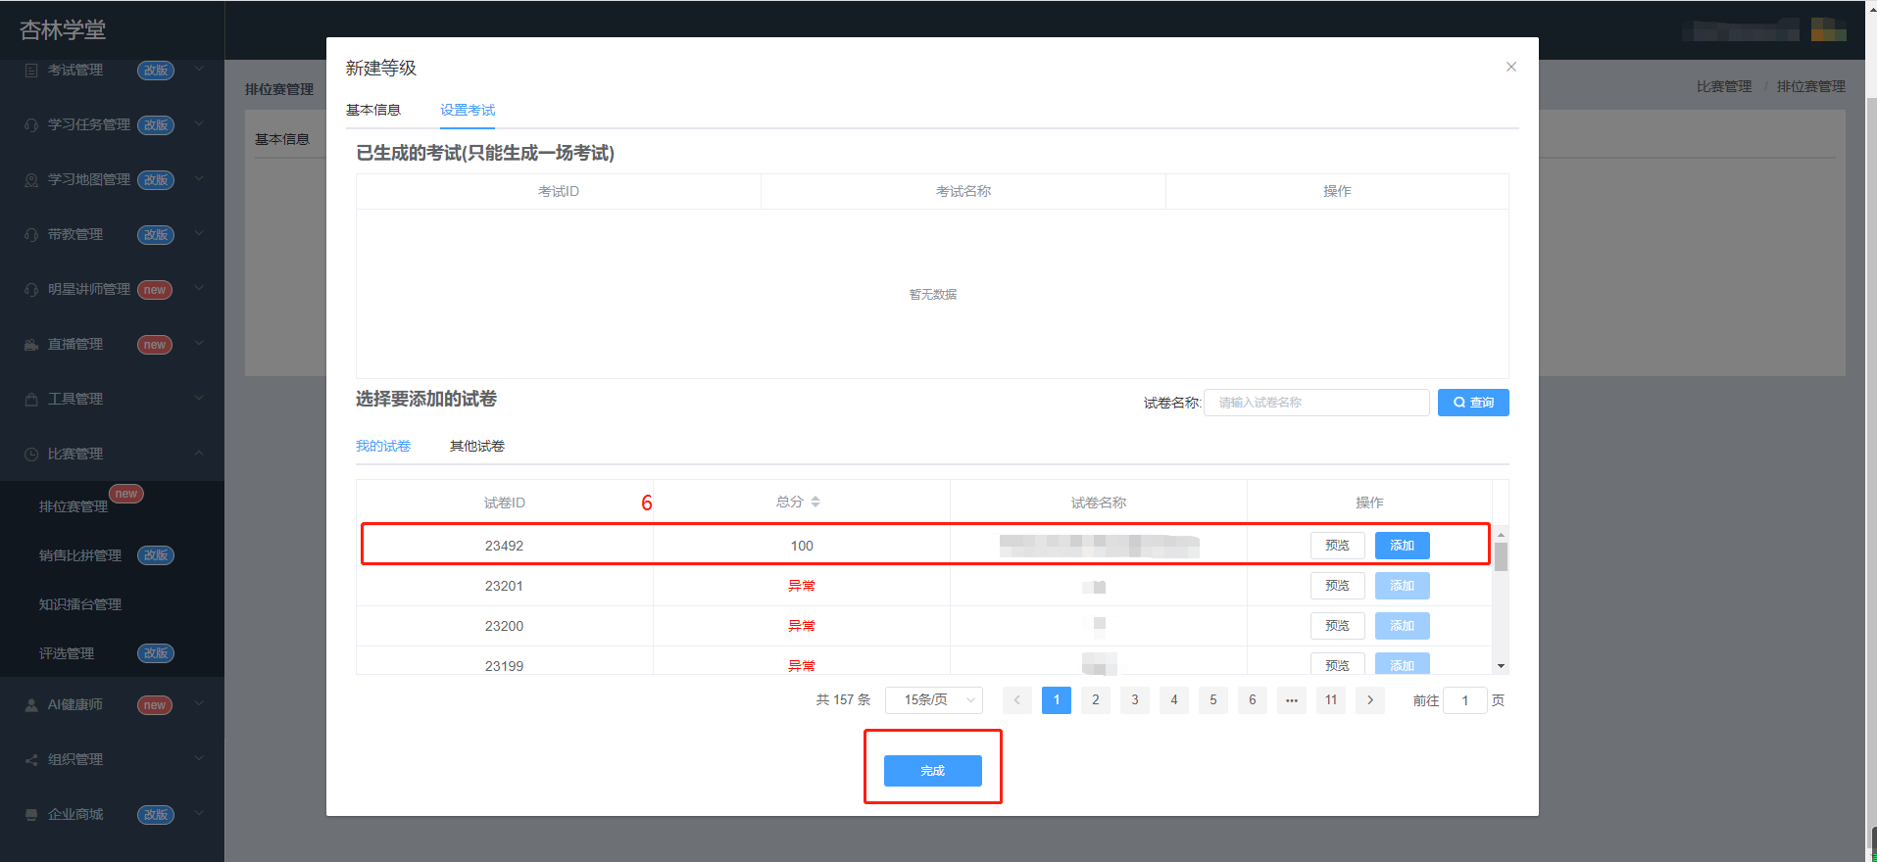The image size is (1877, 862).
Task: Select the 设置考试 tab
Action: tap(468, 110)
